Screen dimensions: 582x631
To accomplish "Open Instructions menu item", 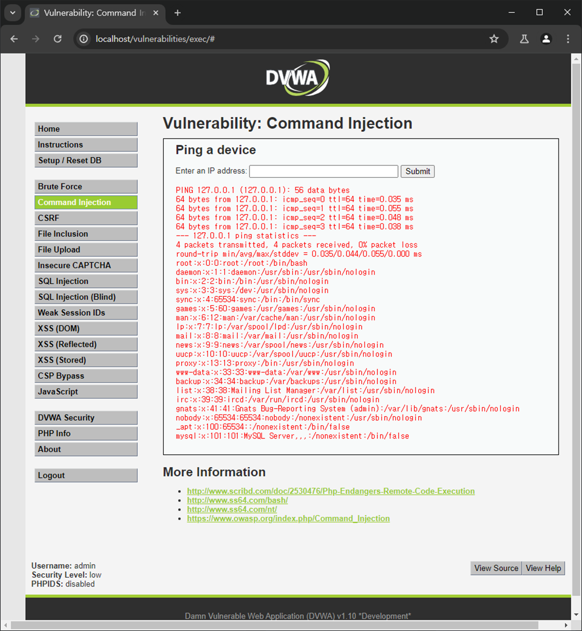I will tap(86, 145).
